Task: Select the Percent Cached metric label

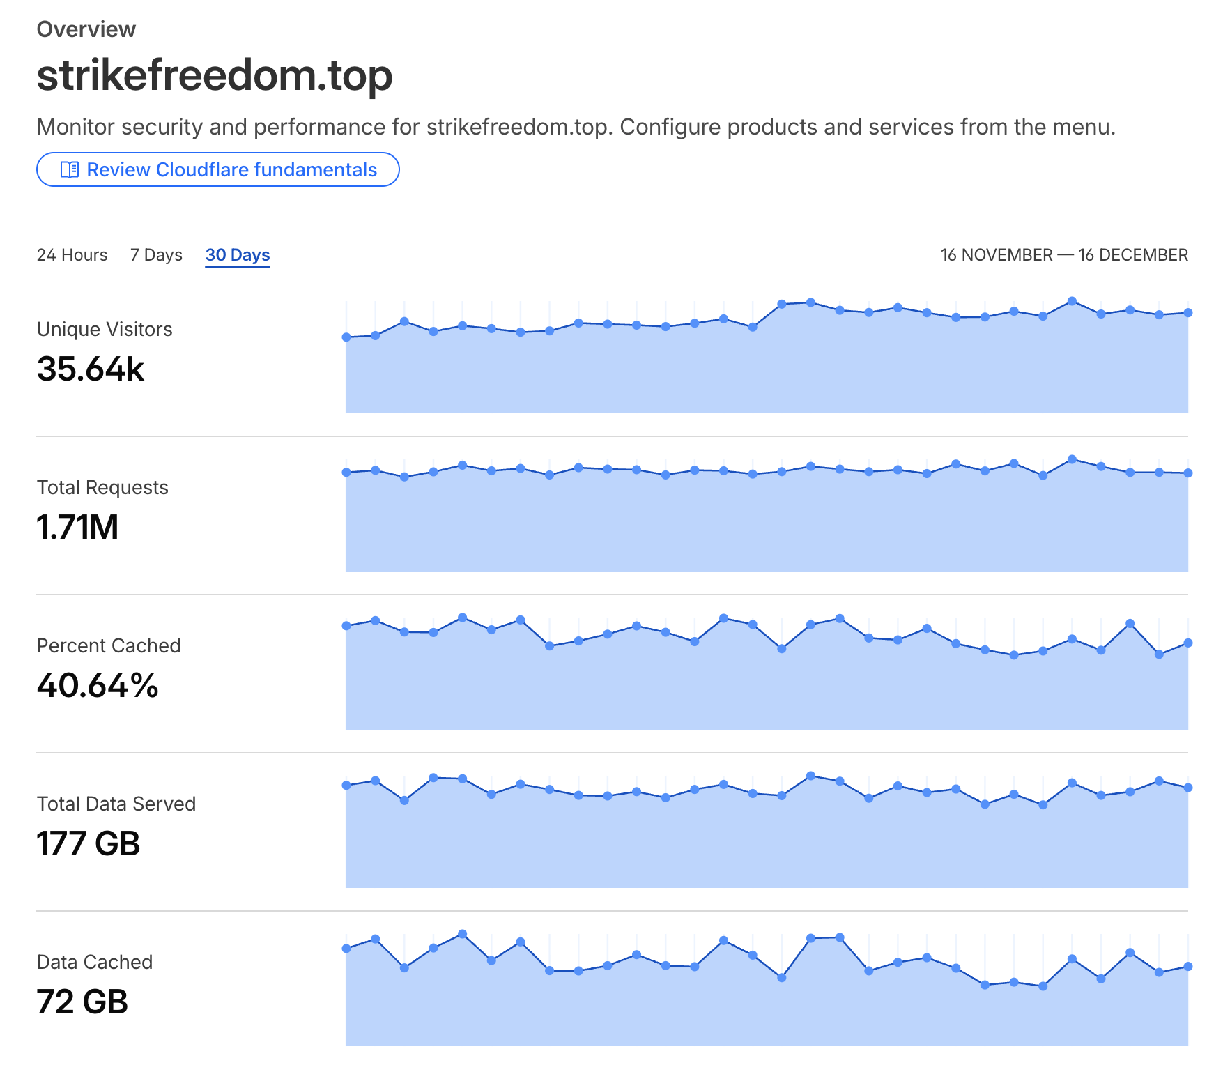Action: [109, 645]
